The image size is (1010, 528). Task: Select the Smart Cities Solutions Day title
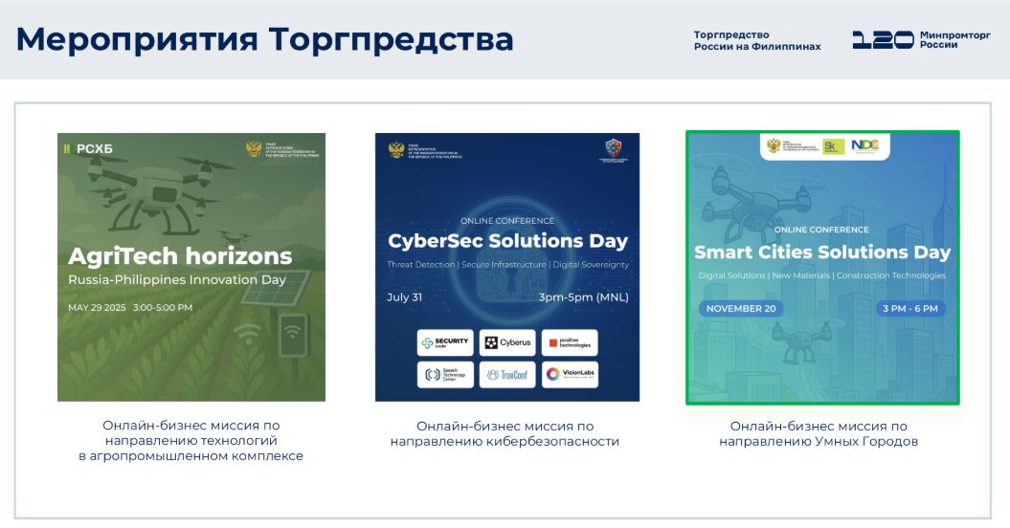coord(822,253)
